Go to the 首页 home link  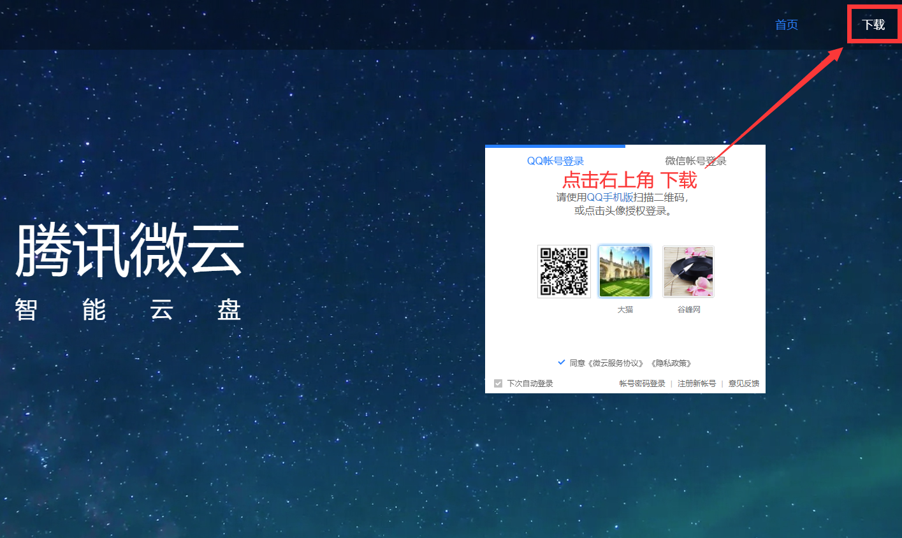(x=787, y=25)
